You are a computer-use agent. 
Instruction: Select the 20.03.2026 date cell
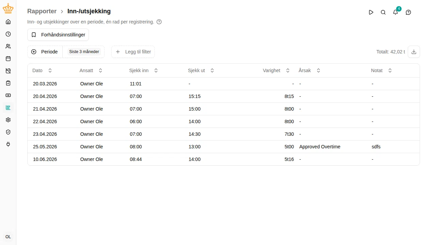tap(45, 84)
